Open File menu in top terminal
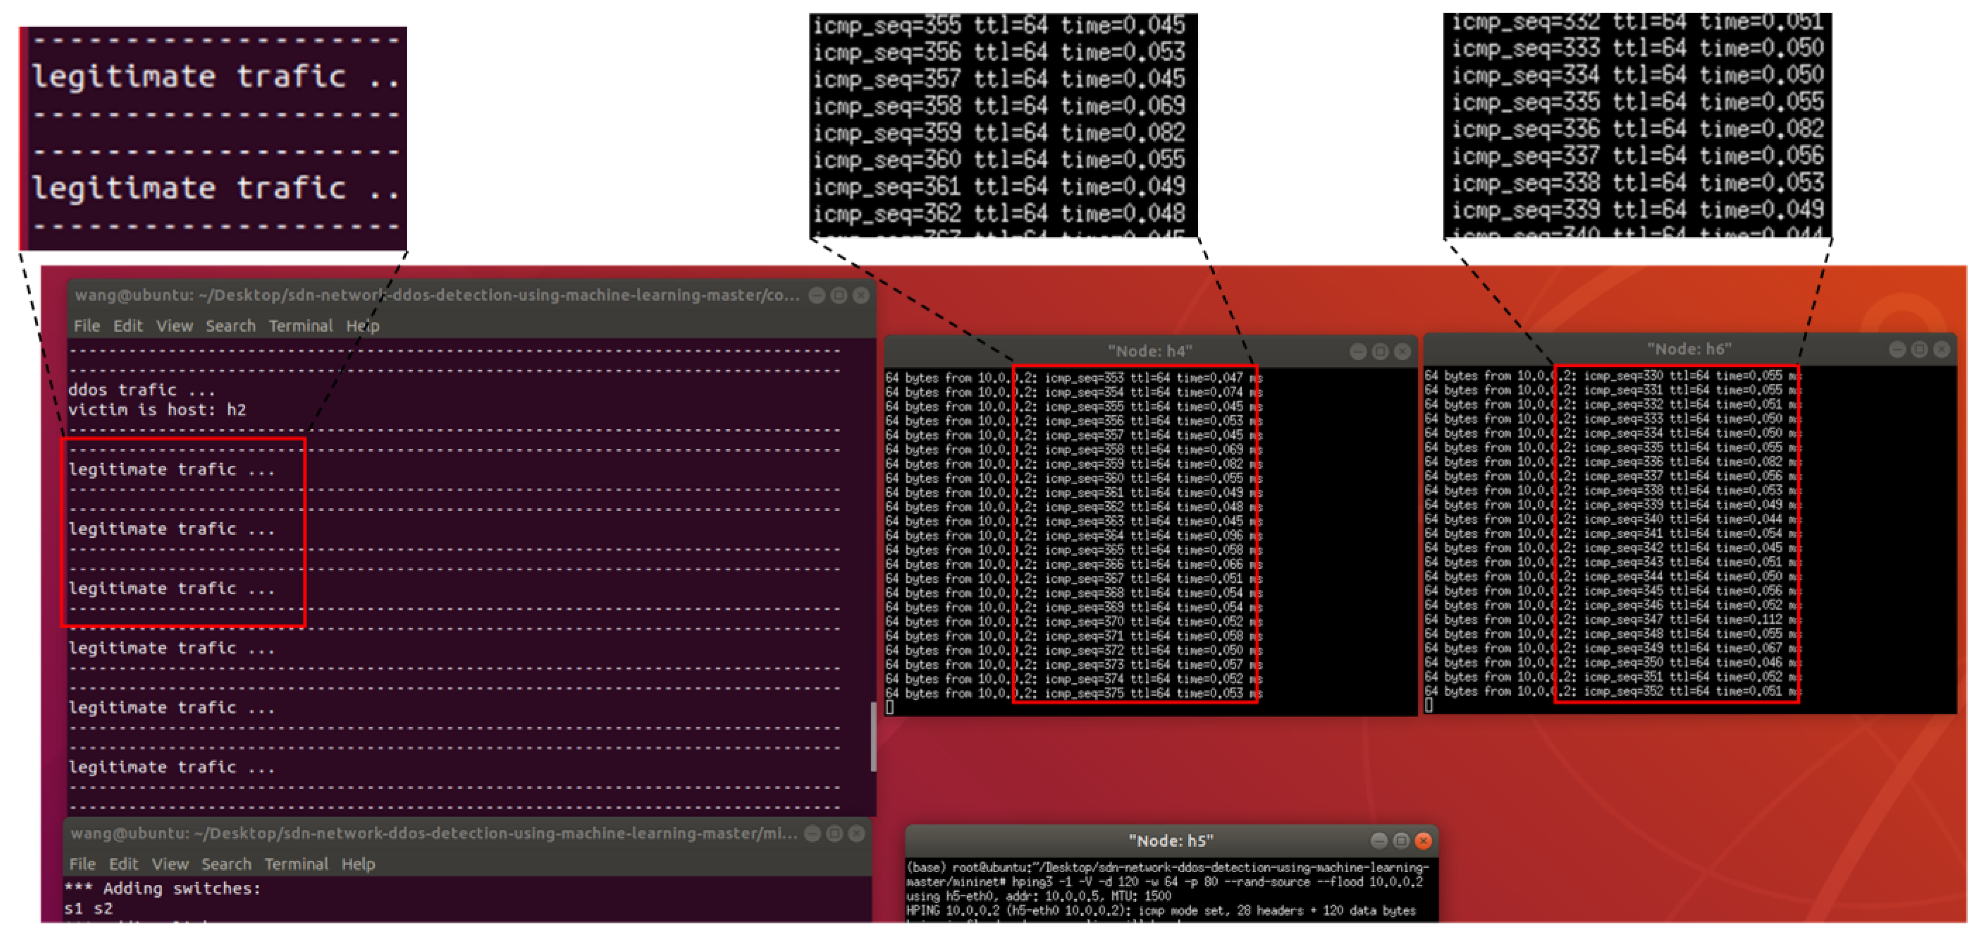This screenshot has width=1980, height=937. 86,326
